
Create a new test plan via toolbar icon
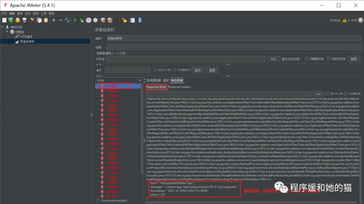[4, 20]
